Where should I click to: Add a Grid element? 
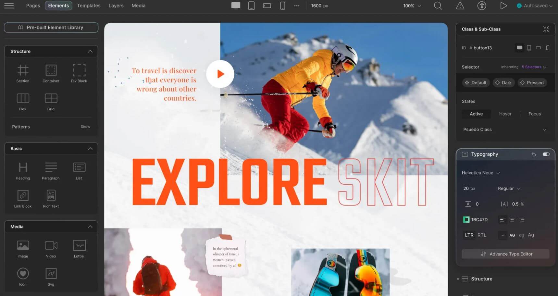point(51,102)
